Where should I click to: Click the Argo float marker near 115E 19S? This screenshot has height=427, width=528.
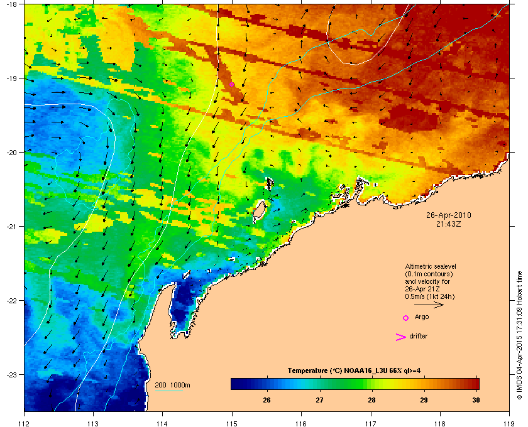(232, 84)
